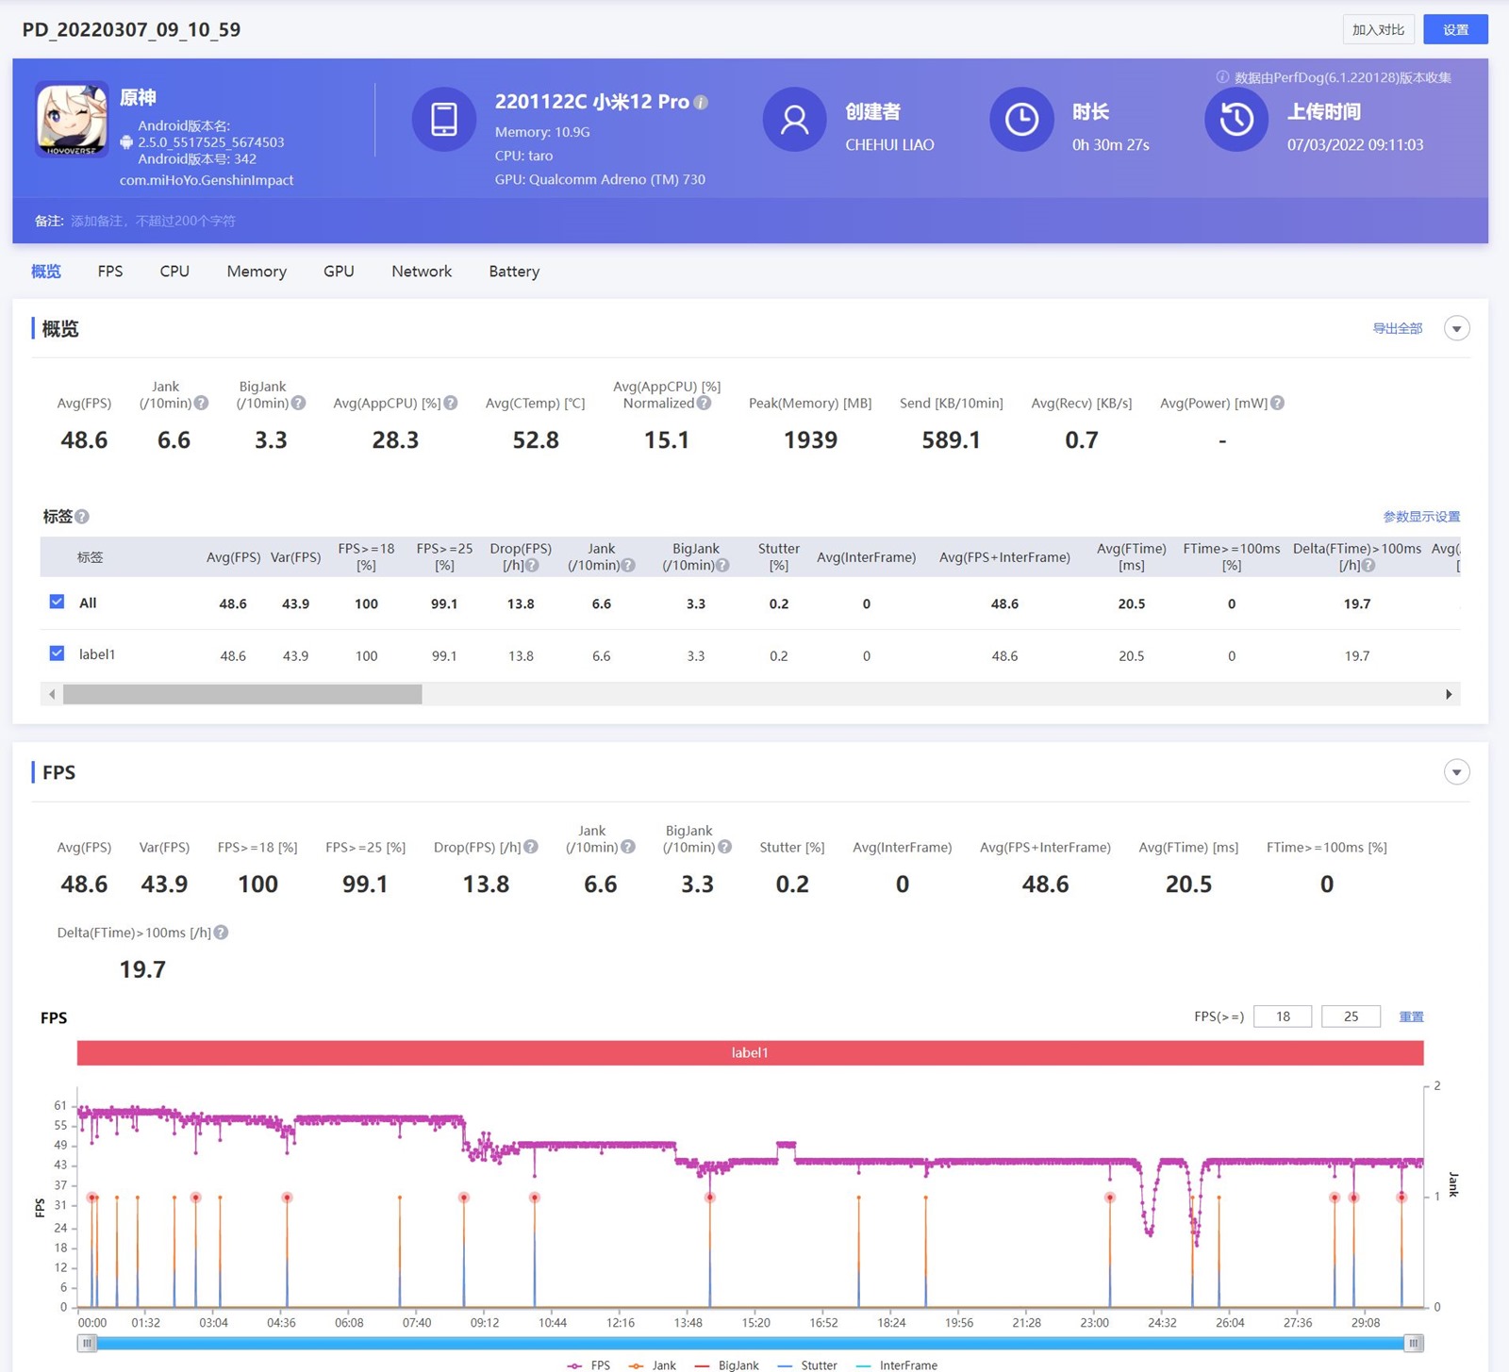Click the 加入对比 button

(1378, 29)
